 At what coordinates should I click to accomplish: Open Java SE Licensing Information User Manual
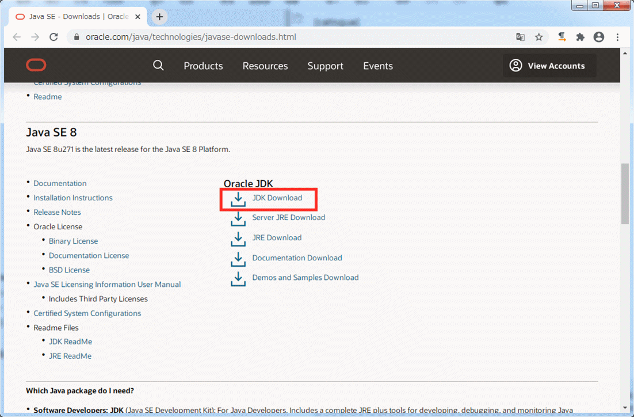pos(107,284)
